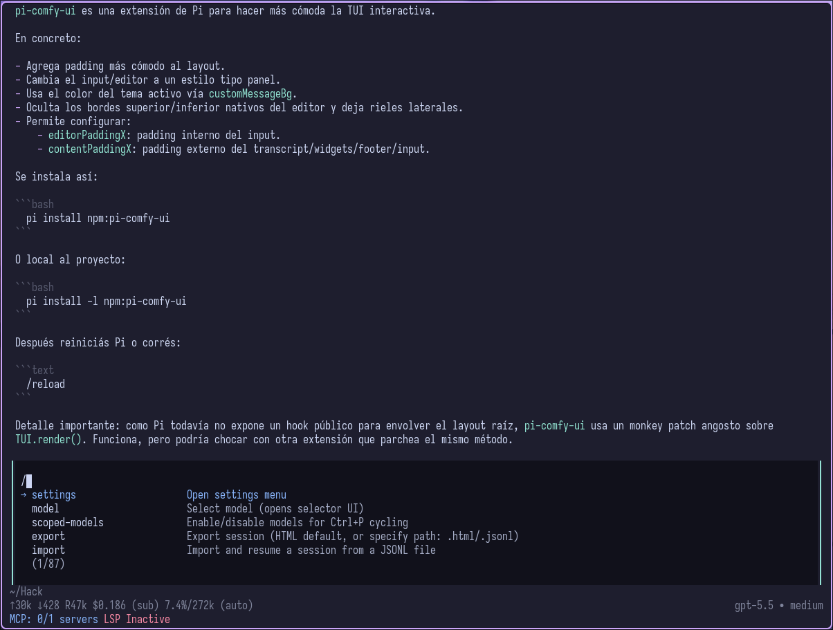The image size is (833, 630).
Task: Click '- Oculta los bordes superior/inferior' bullet line
Action: coord(239,108)
